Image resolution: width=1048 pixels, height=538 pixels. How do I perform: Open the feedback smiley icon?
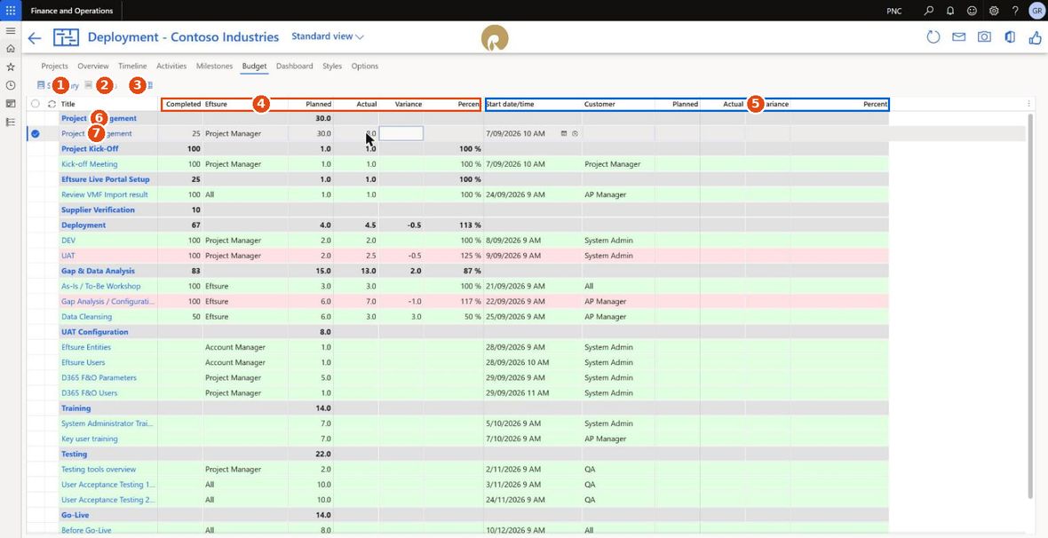tap(972, 11)
